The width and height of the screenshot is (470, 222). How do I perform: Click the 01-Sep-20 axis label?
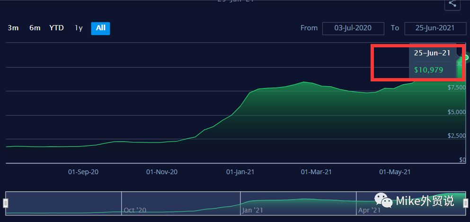[83, 172]
